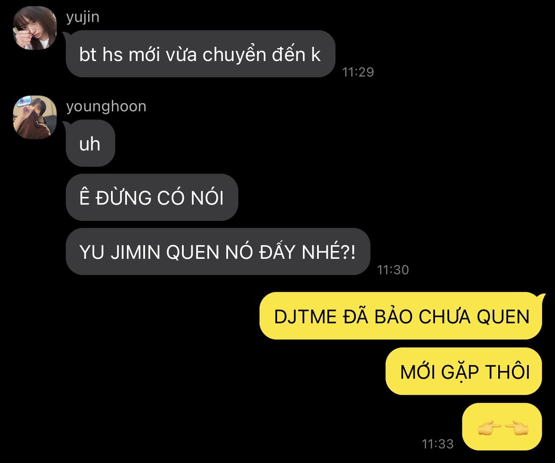
Task: Select message 'bt hs mới vừa chuyển đến k'
Action: click(200, 54)
